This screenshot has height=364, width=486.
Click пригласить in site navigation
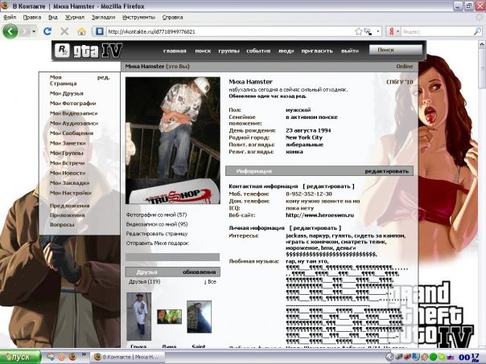coord(317,51)
